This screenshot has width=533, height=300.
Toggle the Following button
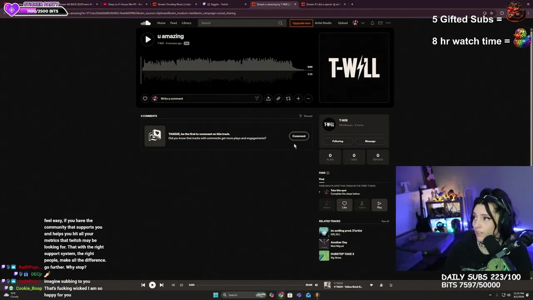(x=338, y=141)
